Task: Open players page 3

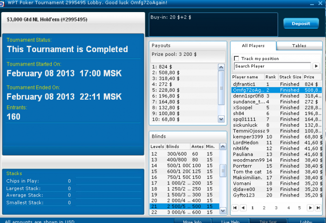Action: coord(276,208)
